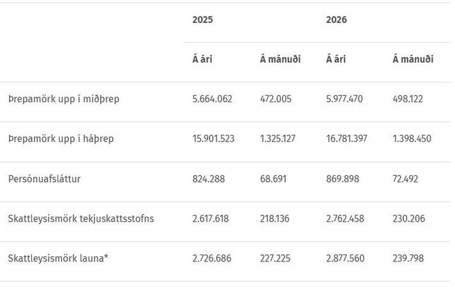Click the 2025 column header
This screenshot has width=455, height=287.
click(202, 20)
